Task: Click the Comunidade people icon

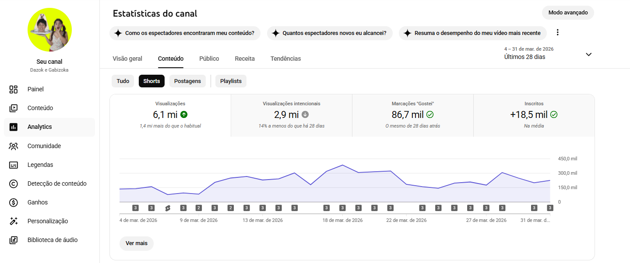Action: point(14,146)
